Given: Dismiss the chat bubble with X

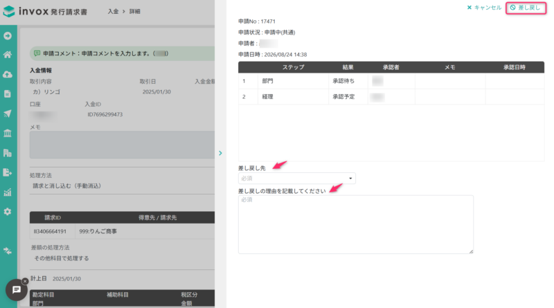Looking at the screenshot, I should coord(25,281).
